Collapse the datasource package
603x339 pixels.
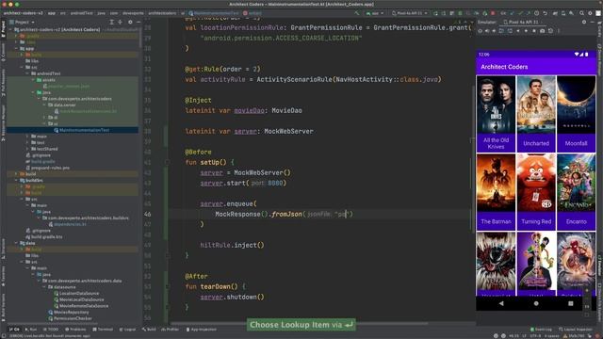tap(44, 286)
